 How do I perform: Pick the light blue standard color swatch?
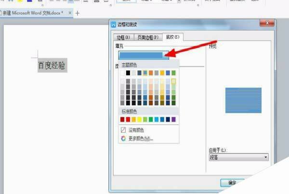click(157, 119)
